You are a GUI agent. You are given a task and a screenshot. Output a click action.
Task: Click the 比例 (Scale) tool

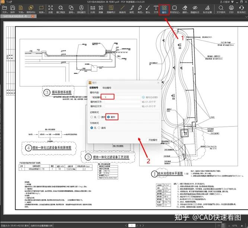(92, 9)
